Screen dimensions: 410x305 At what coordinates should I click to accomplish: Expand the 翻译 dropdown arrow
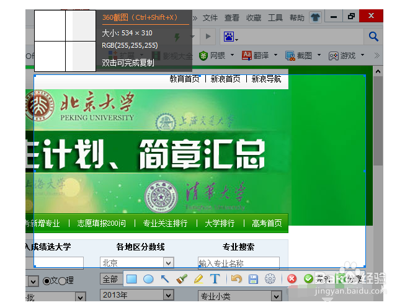pos(275,55)
